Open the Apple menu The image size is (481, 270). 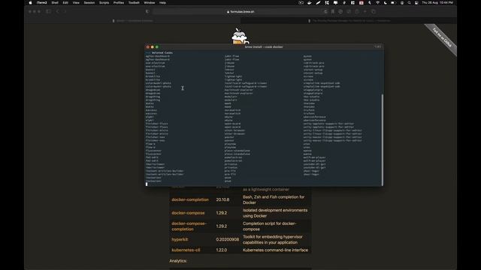30,3
